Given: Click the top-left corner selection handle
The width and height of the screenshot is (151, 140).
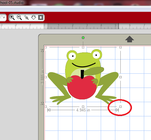Looking at the screenshot, I should click(x=46, y=47).
